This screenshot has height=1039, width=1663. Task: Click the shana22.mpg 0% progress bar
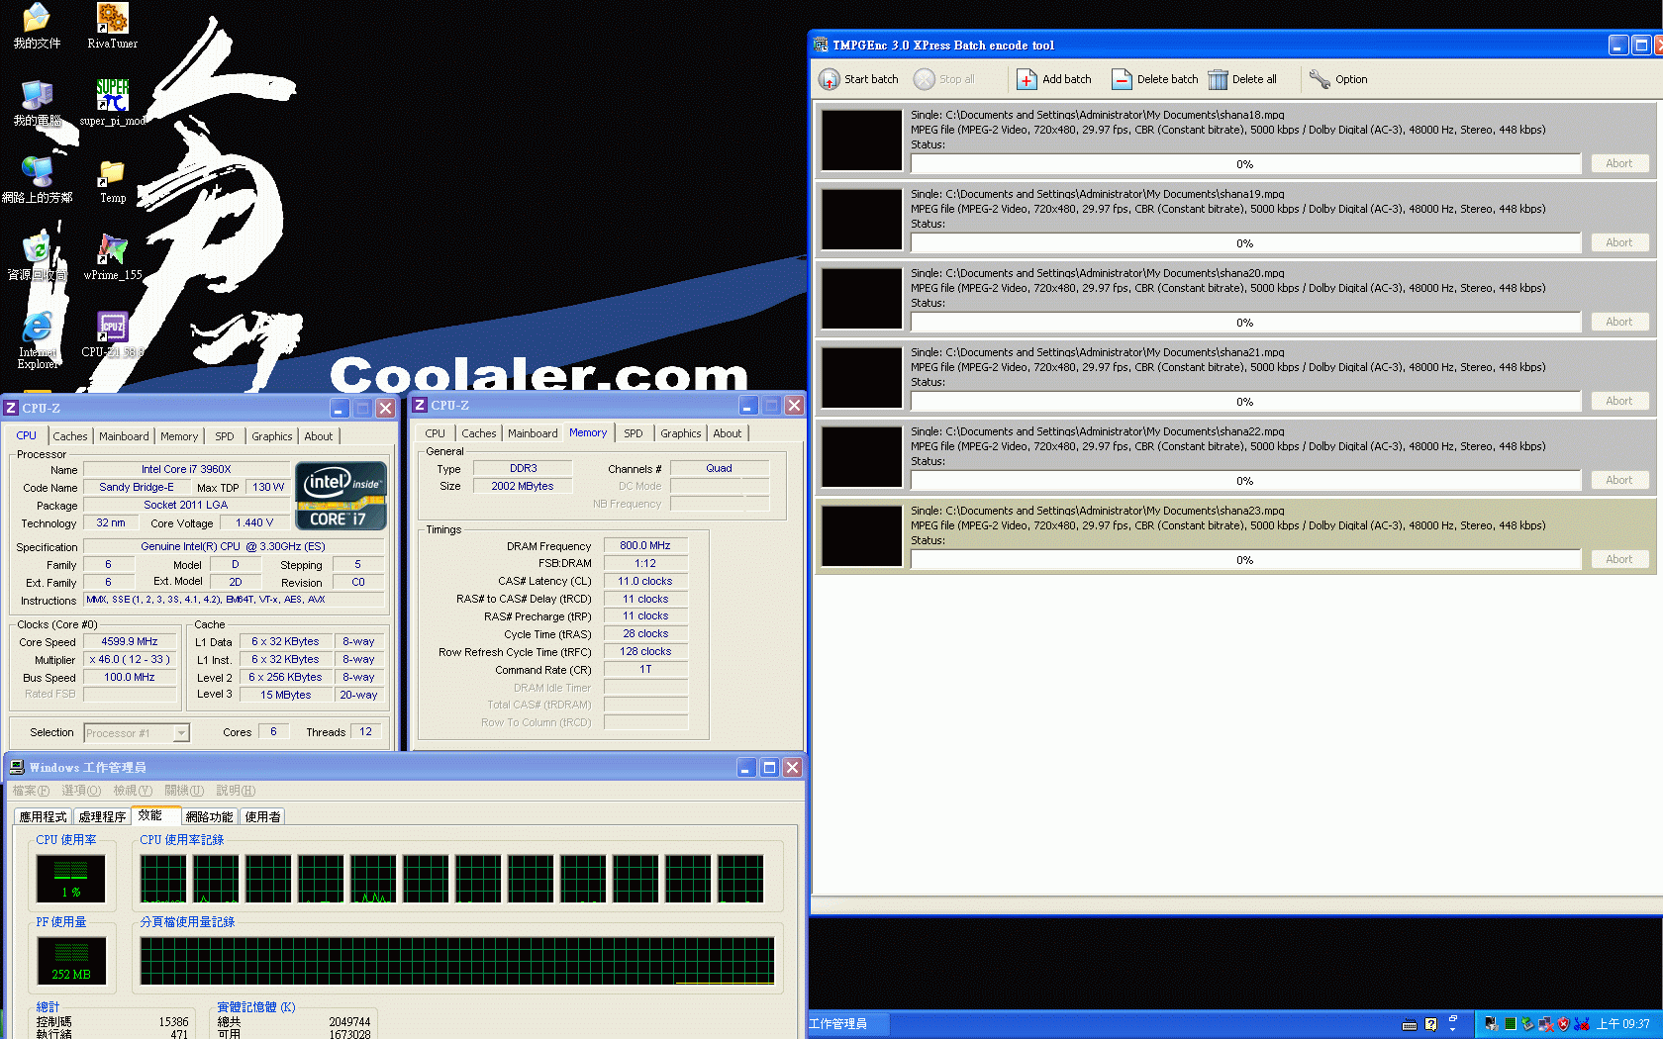[x=1245, y=481]
